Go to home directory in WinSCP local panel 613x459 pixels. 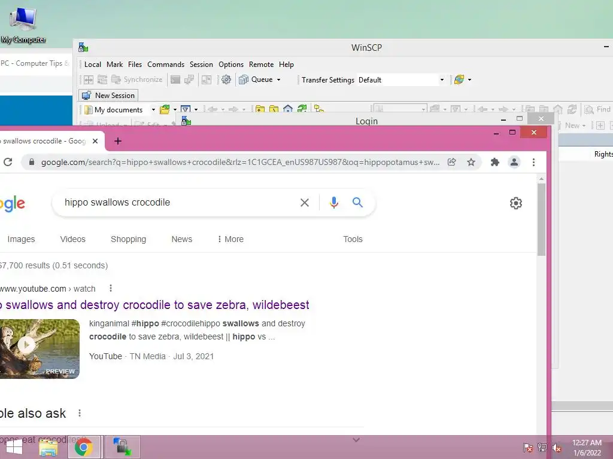(x=288, y=109)
